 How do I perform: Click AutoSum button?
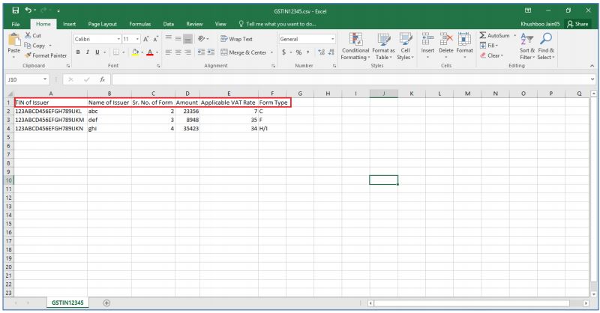point(495,35)
